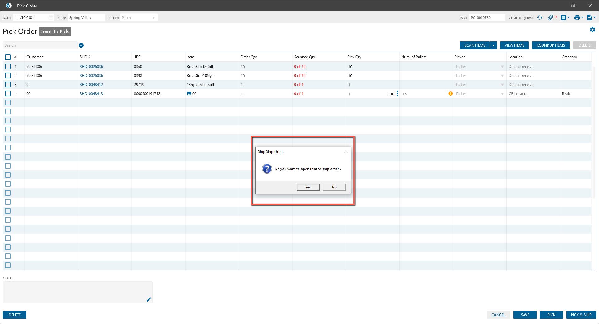
Task: Open the arrow dropdown beside SCAN ITEMS
Action: click(494, 45)
